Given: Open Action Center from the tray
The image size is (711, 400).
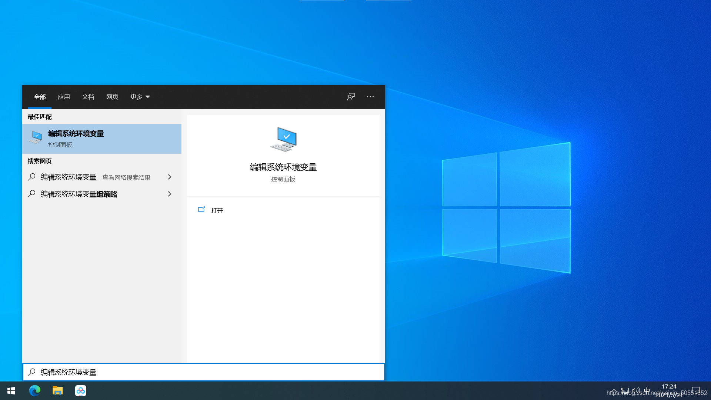Looking at the screenshot, I should 695,390.
